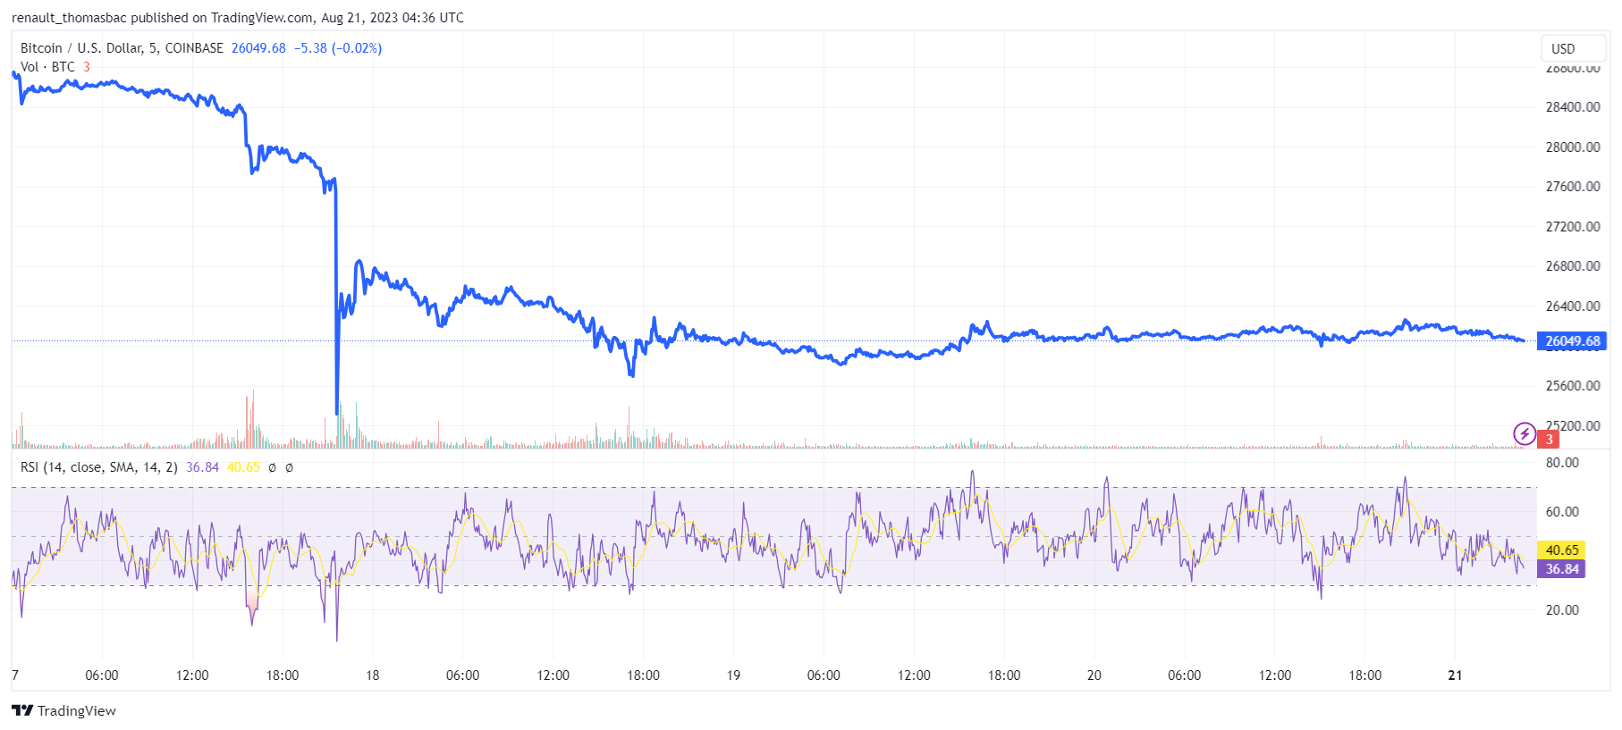
Task: Click the purple lightning bolt icon
Action: pos(1524,434)
